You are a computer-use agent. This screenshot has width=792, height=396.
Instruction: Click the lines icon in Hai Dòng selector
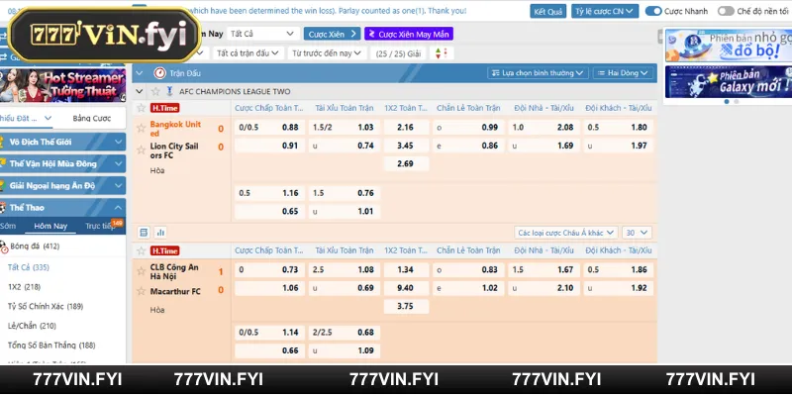pos(601,73)
